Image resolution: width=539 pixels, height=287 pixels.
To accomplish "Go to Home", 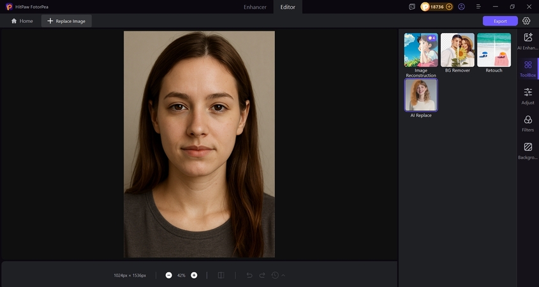I will (x=22, y=21).
